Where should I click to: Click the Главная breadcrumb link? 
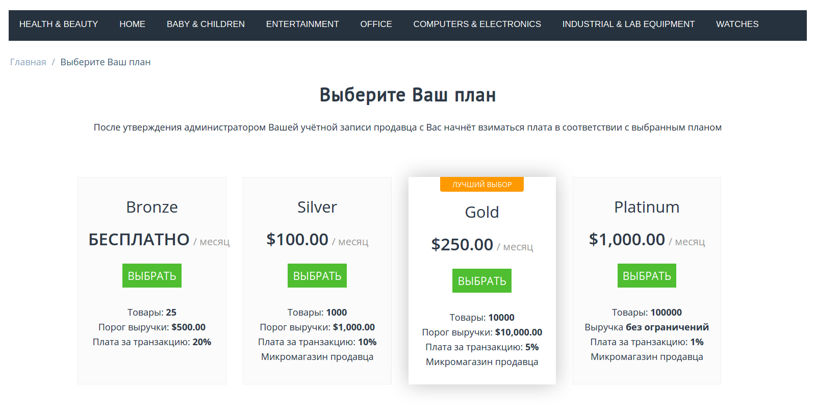coord(28,62)
